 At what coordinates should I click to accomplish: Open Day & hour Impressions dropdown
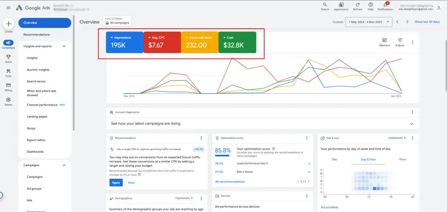click(x=397, y=138)
